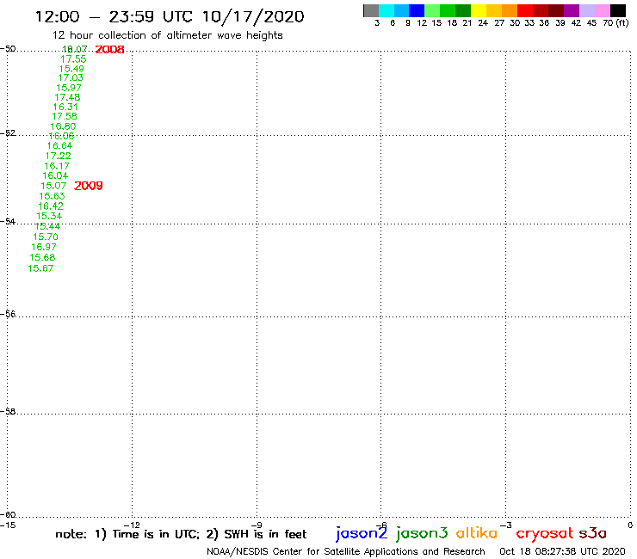Click the -56 latitude axis label
Image resolution: width=637 pixels, height=559 pixels.
[x=8, y=314]
